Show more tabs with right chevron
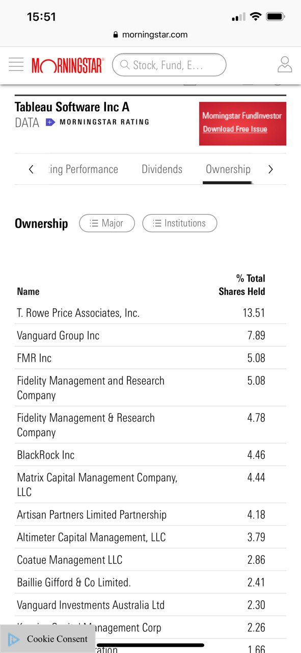 coord(270,169)
